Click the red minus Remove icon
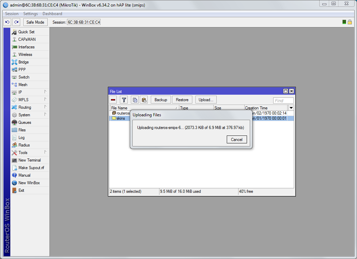 [113, 100]
